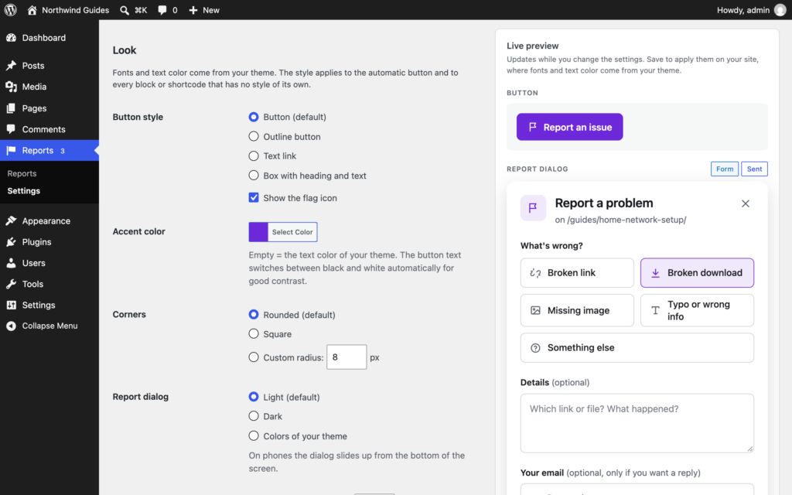Click the Posts pushpin icon

(x=11, y=66)
